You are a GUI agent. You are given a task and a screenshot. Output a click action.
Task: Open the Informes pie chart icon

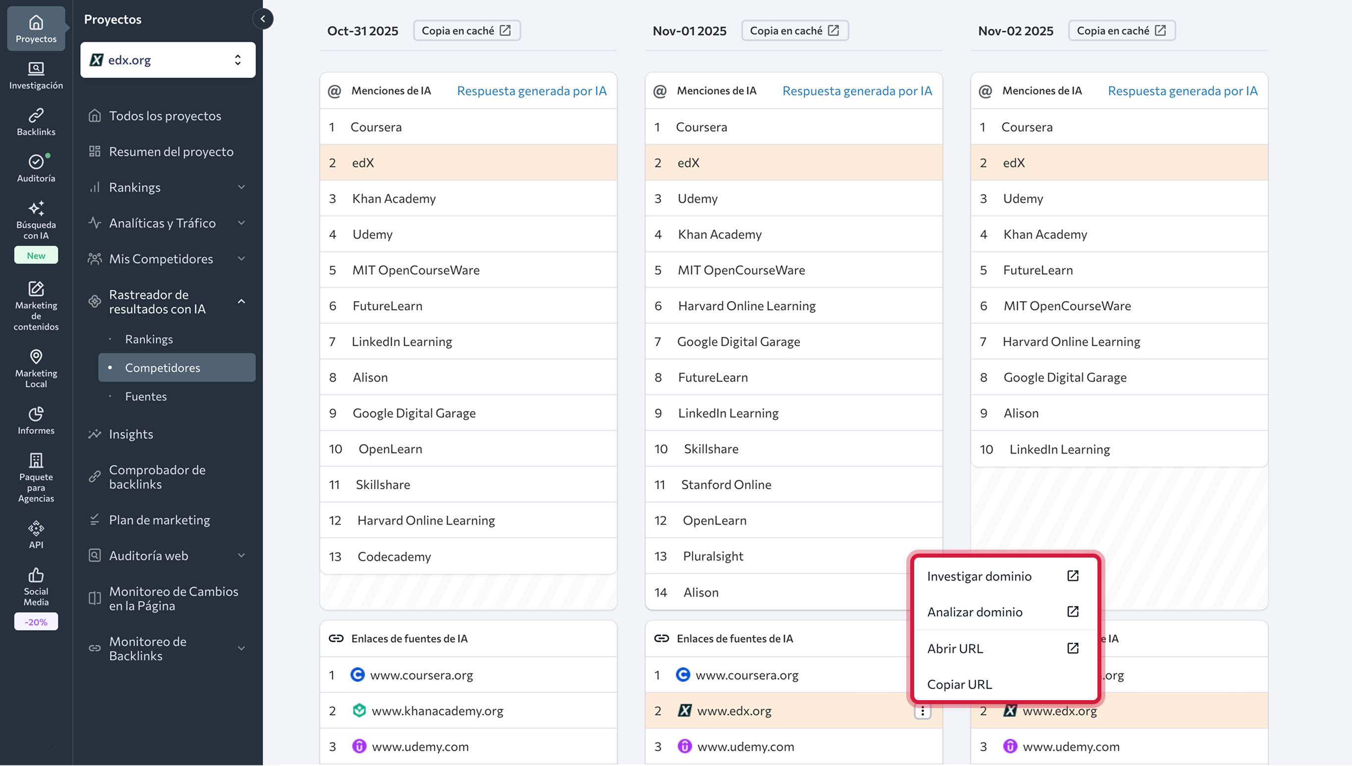36,414
